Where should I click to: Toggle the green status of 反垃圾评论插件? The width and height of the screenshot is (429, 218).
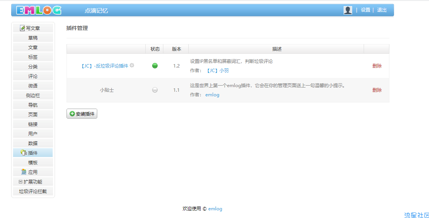click(x=155, y=66)
